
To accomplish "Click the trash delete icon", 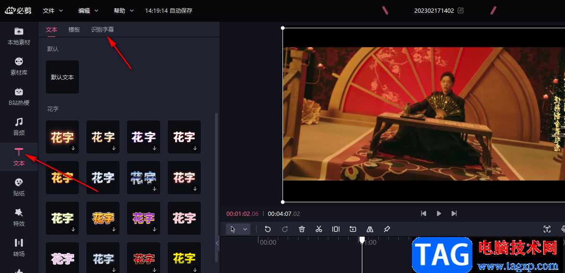I will click(302, 229).
